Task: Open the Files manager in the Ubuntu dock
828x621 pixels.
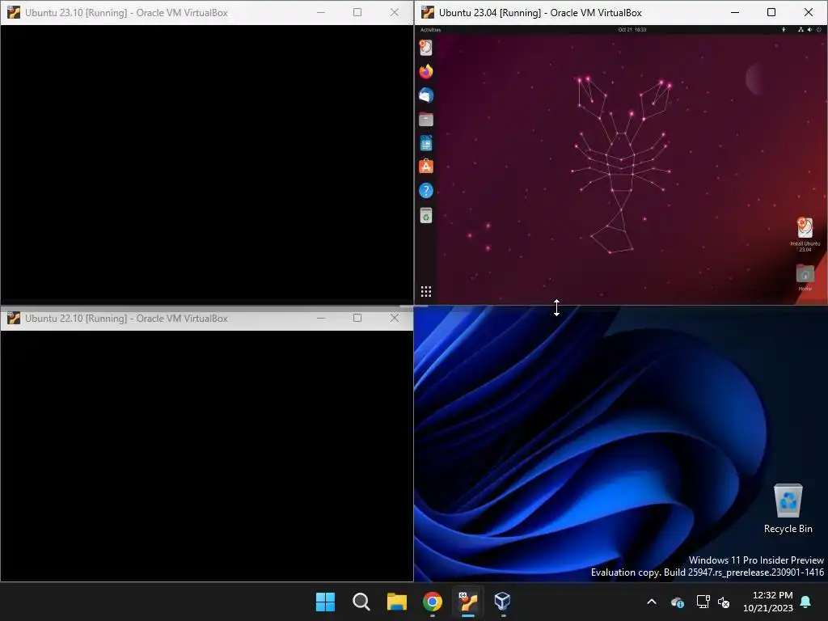Action: tap(425, 120)
